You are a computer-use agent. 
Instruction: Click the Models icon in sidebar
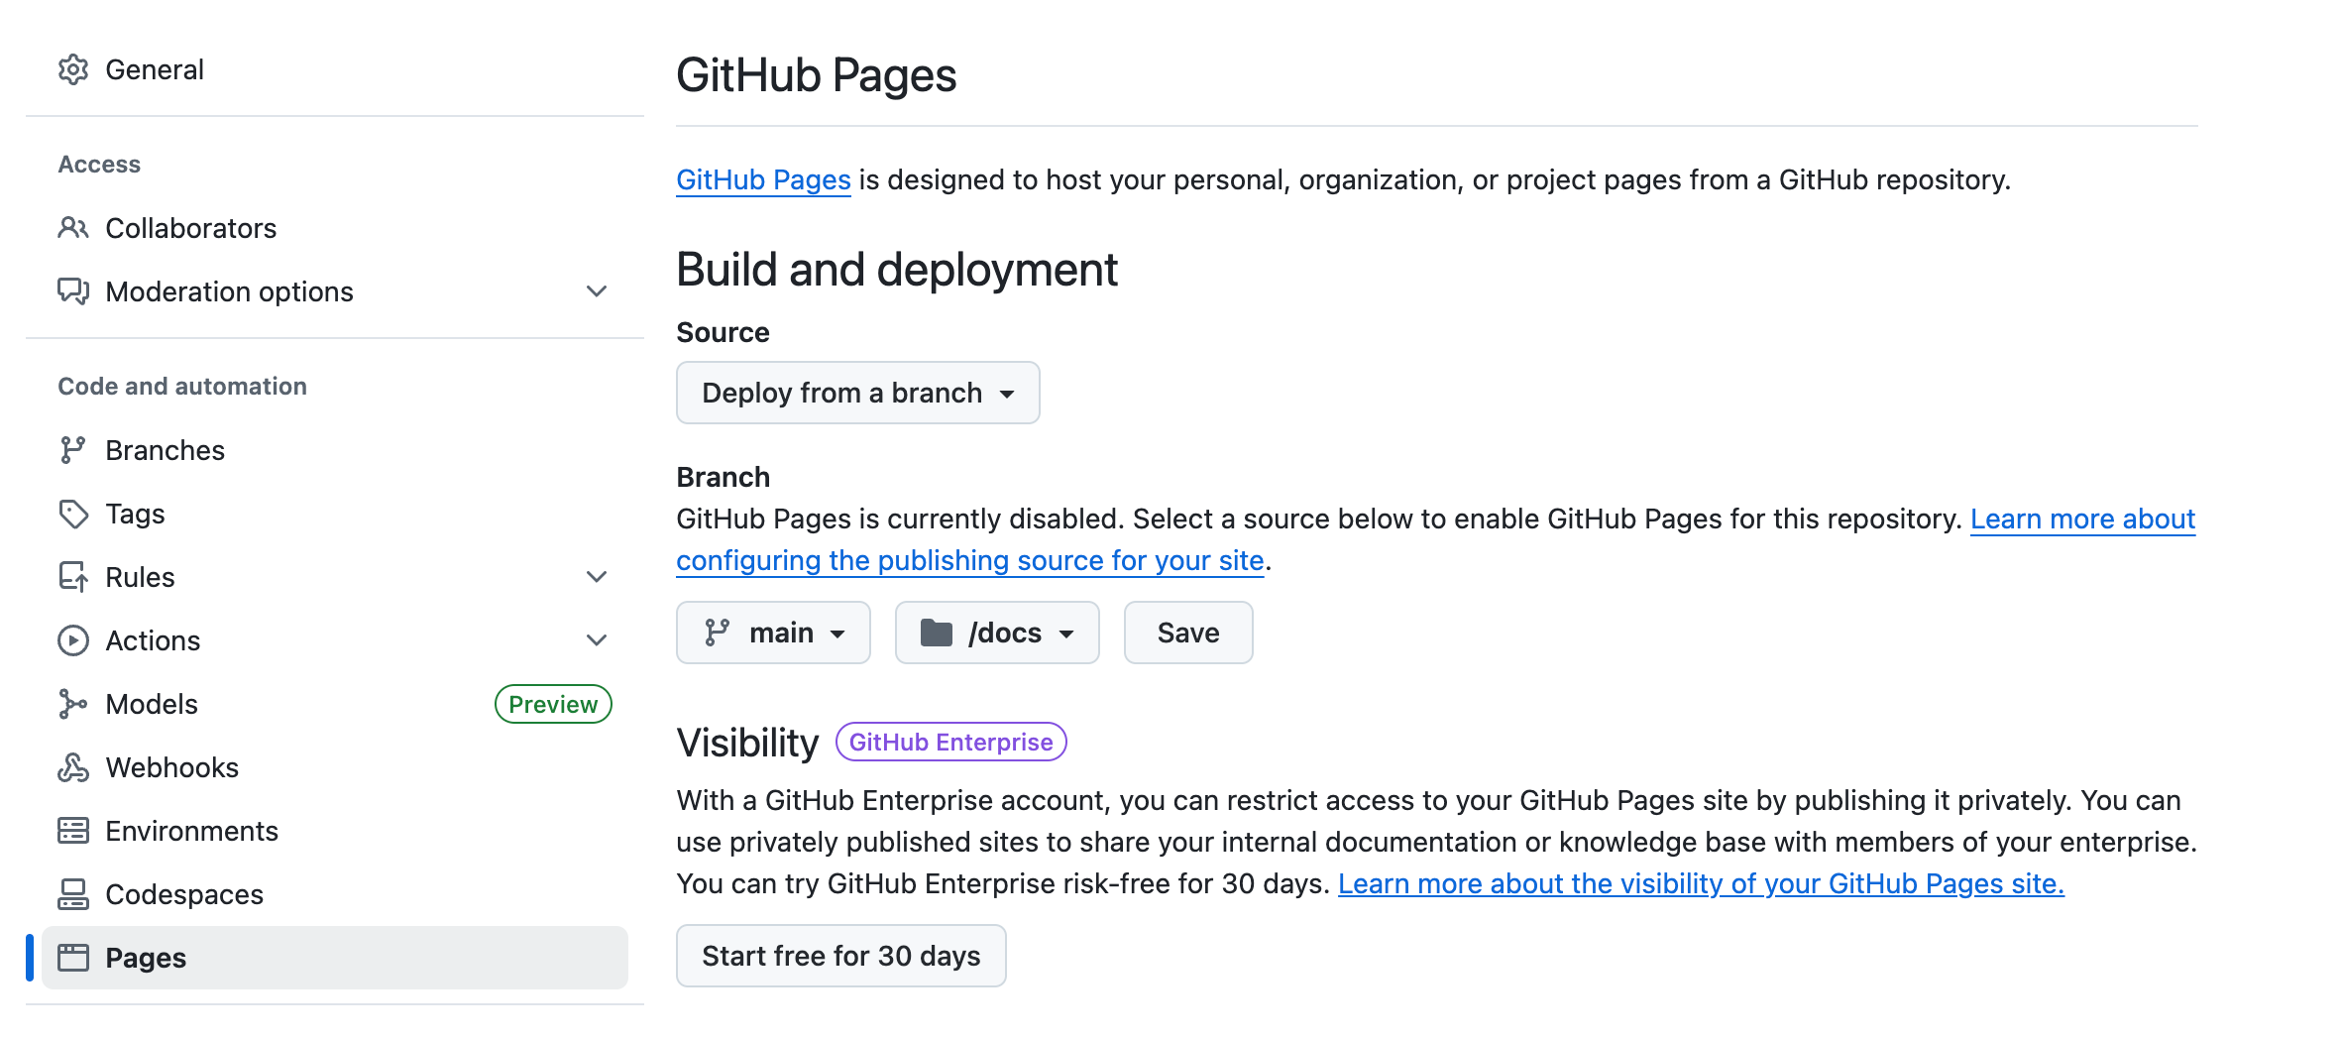tap(73, 704)
